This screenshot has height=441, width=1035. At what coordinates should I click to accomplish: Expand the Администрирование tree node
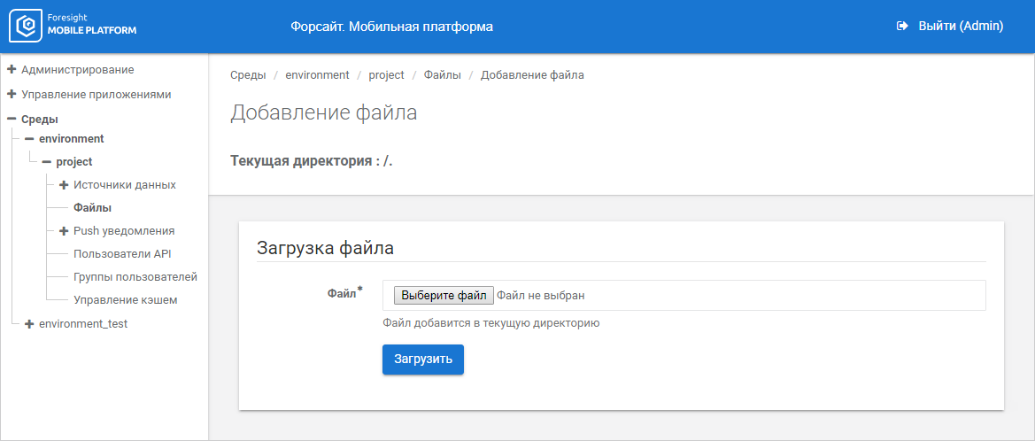12,69
